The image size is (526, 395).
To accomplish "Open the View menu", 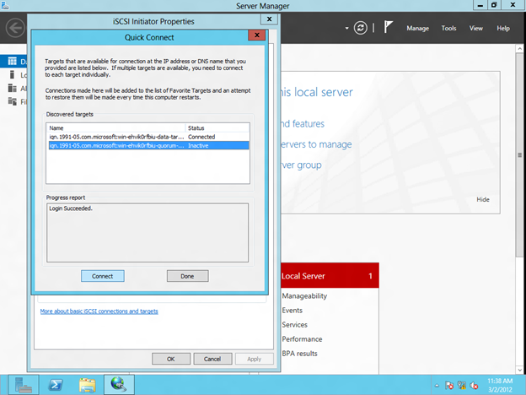I will (476, 28).
